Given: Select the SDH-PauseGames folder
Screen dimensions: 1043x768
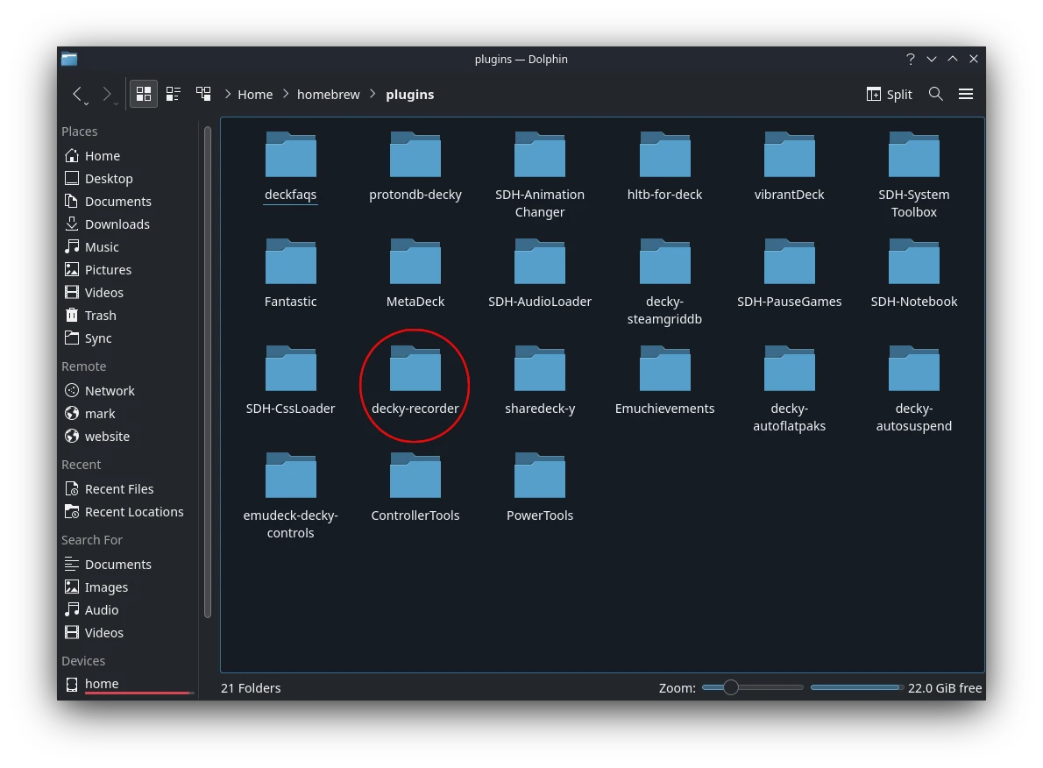Looking at the screenshot, I should pyautogui.click(x=789, y=273).
